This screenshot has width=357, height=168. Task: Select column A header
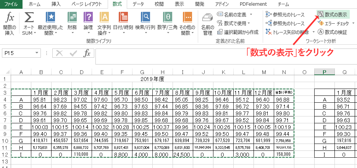21,72
